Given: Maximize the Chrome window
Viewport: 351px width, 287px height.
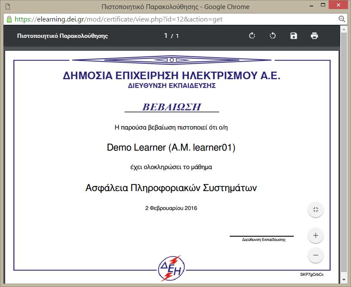Looking at the screenshot, I should pos(323,5).
